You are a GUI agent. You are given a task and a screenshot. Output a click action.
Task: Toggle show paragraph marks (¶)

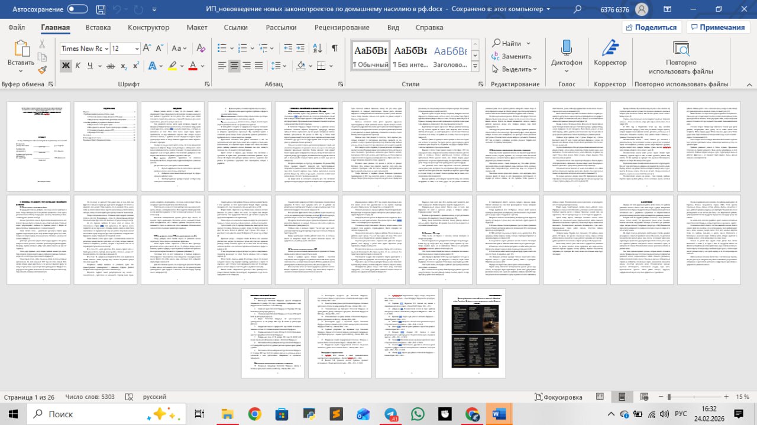pos(334,48)
